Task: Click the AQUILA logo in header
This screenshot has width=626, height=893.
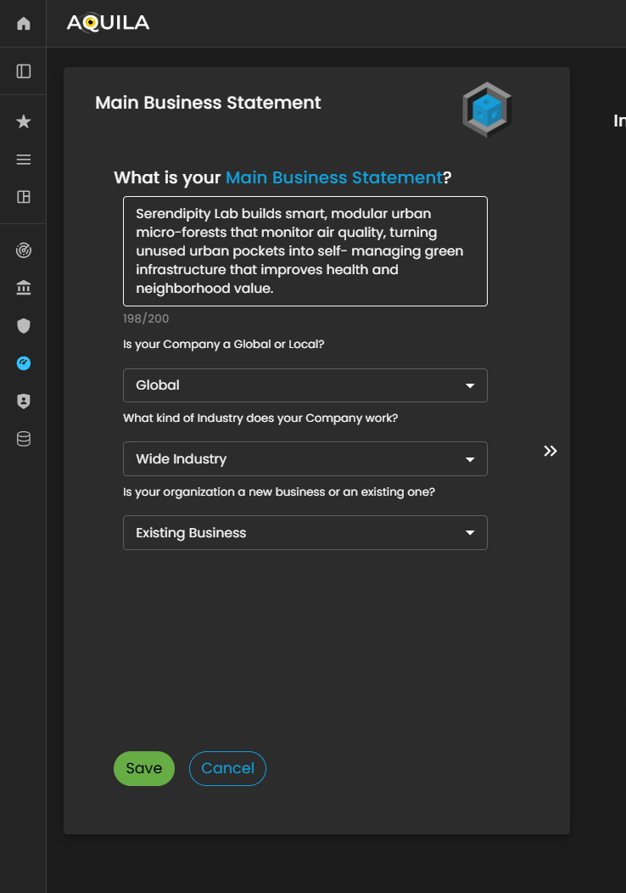Action: 109,23
